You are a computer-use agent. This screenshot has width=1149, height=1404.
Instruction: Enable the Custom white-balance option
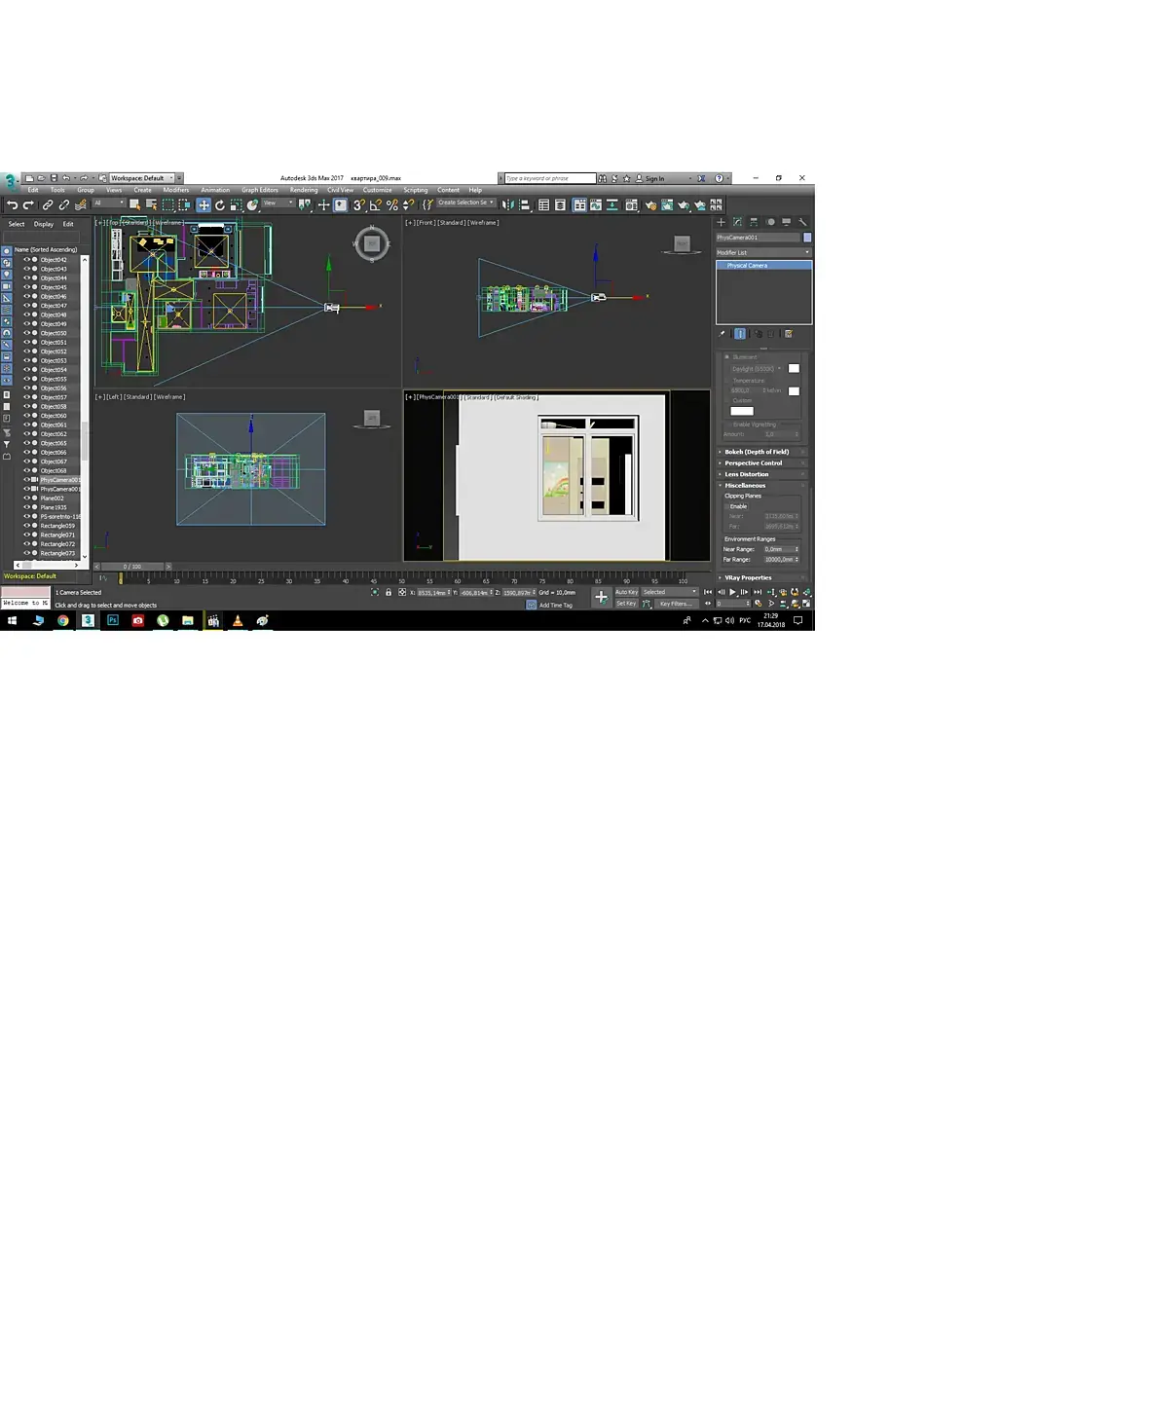[727, 400]
